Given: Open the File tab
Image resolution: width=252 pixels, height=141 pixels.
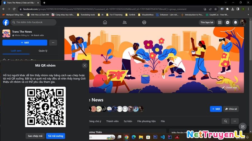Looking at the screenshot, I should pyautogui.click(x=163, y=121).
